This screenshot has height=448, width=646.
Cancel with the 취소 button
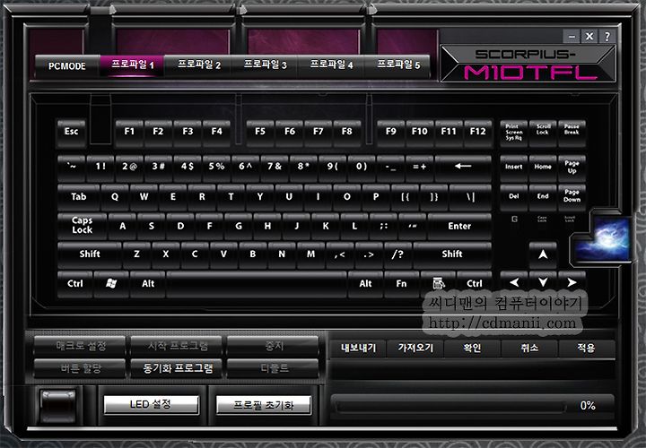(x=529, y=349)
